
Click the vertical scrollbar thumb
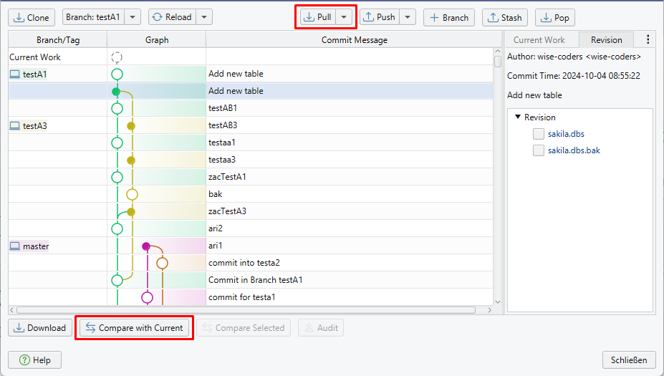pyautogui.click(x=498, y=62)
